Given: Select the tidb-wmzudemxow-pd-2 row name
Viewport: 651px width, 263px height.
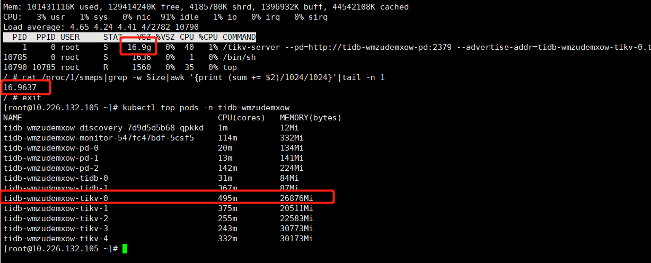Looking at the screenshot, I should click(x=51, y=168).
